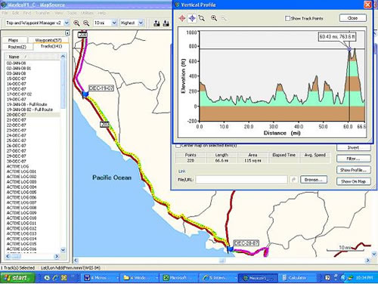
Task: Select the red crosshair tool in Vertical Profile
Action: pos(182,18)
